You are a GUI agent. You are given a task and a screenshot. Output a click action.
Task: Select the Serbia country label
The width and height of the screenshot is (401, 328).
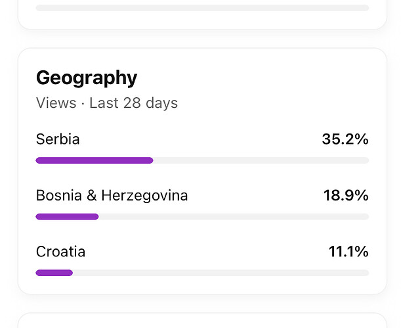pyautogui.click(x=58, y=139)
